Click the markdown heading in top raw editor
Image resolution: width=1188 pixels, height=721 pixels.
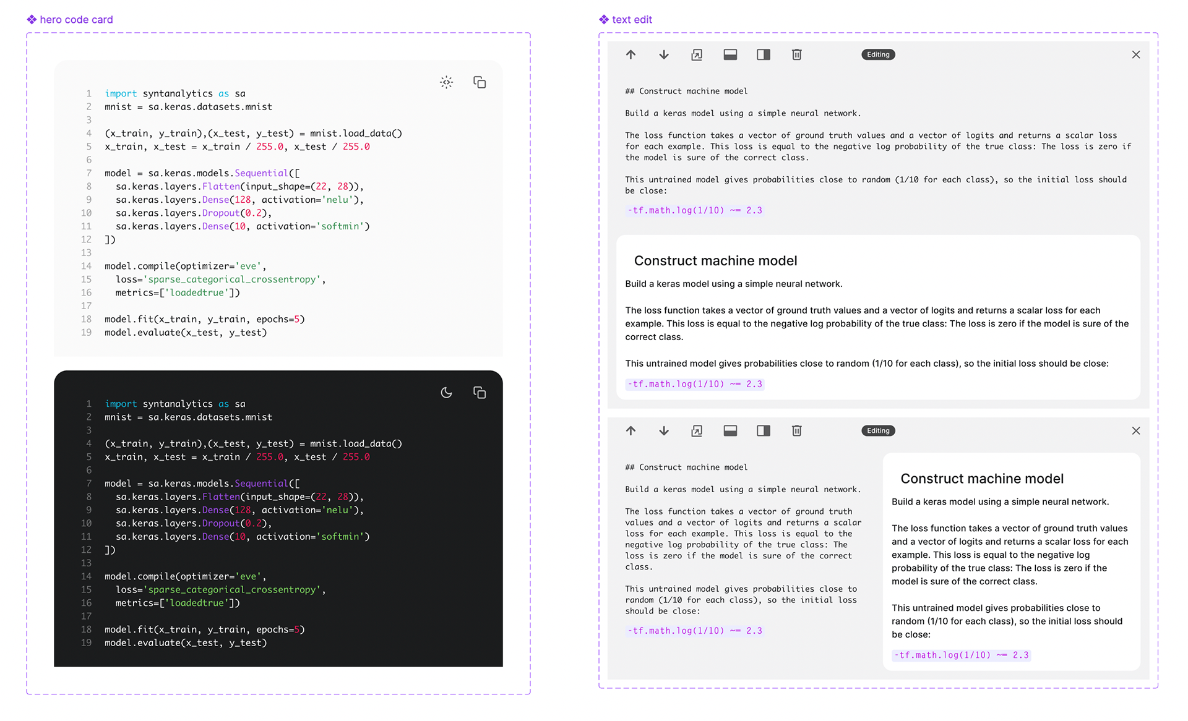[686, 91]
